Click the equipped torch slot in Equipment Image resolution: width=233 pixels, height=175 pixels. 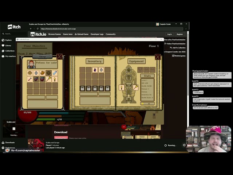coord(121,87)
